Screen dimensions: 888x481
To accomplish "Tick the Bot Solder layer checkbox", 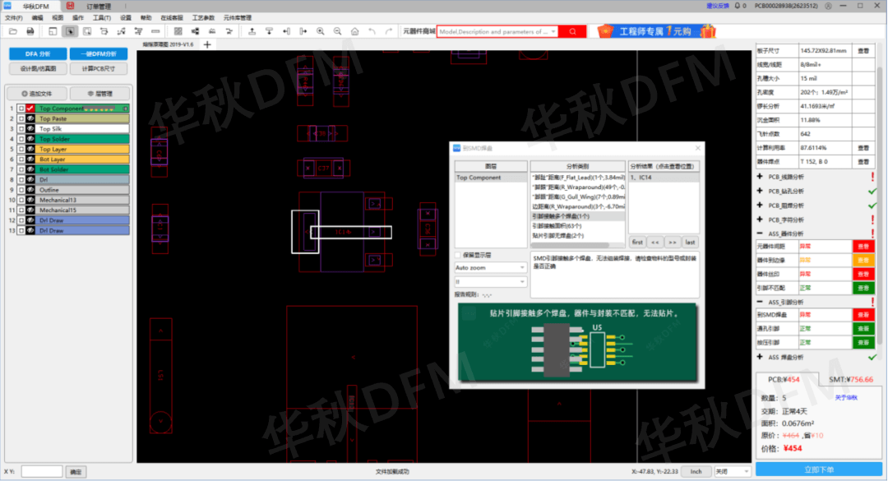I will 21,170.
